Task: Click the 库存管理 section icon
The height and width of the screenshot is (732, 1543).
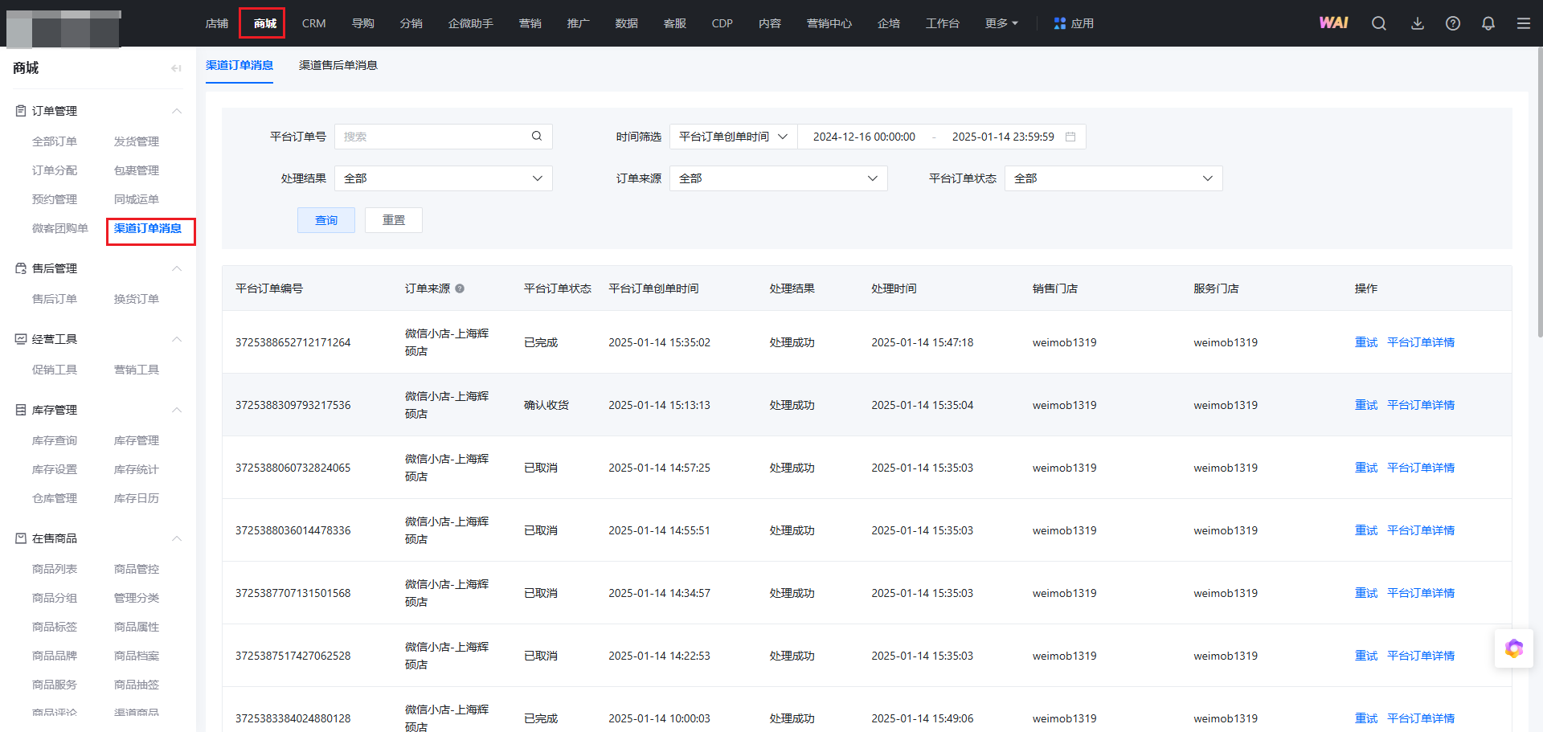Action: coord(21,410)
